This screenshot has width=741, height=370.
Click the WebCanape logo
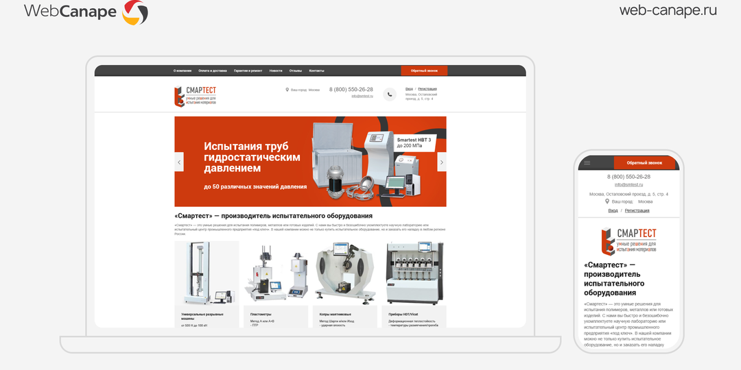tap(86, 12)
